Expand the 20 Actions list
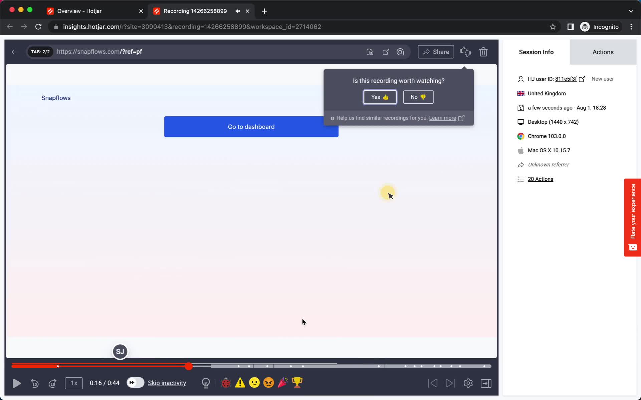Screen dimensions: 641x400 [541, 179]
